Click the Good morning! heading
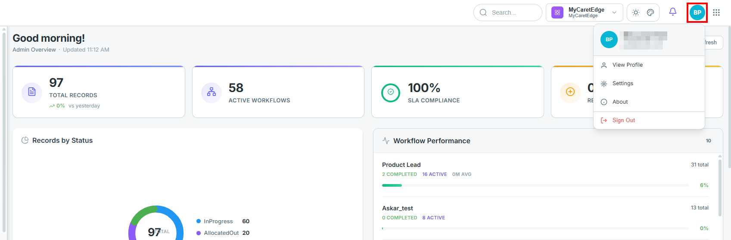The image size is (731, 240). tap(49, 38)
